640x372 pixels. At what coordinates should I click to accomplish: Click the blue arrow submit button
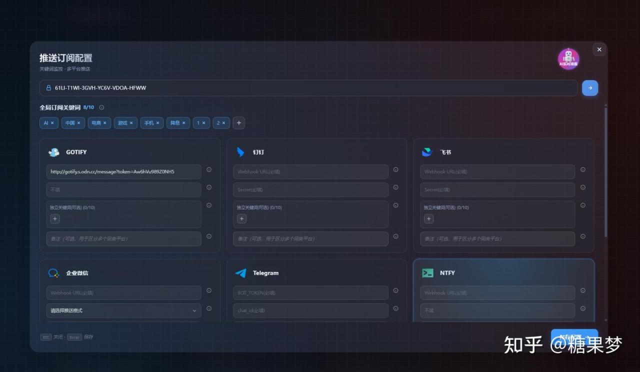(590, 88)
